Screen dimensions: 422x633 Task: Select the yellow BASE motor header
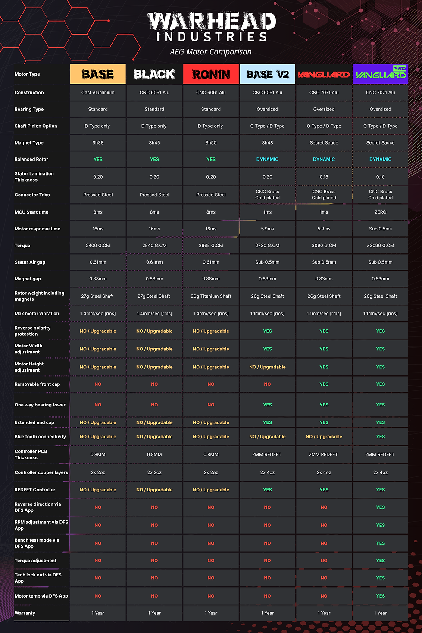tap(98, 74)
